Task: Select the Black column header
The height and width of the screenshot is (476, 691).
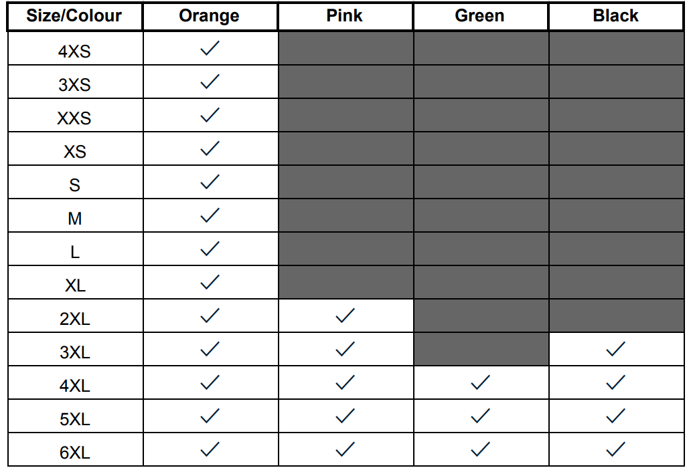Action: 617,17
